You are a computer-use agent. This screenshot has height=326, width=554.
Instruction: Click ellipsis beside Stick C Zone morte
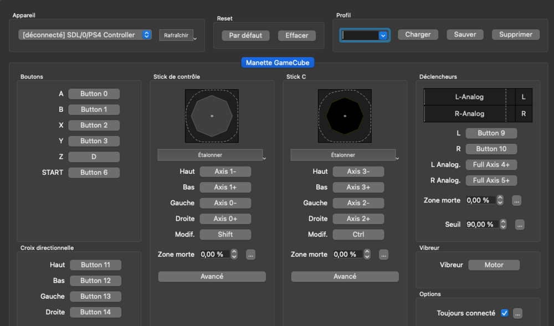383,255
